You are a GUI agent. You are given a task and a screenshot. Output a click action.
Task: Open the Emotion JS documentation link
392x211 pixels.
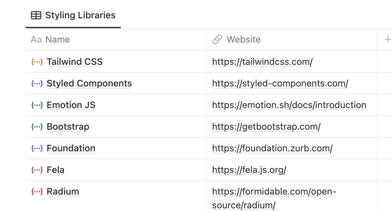(x=289, y=105)
